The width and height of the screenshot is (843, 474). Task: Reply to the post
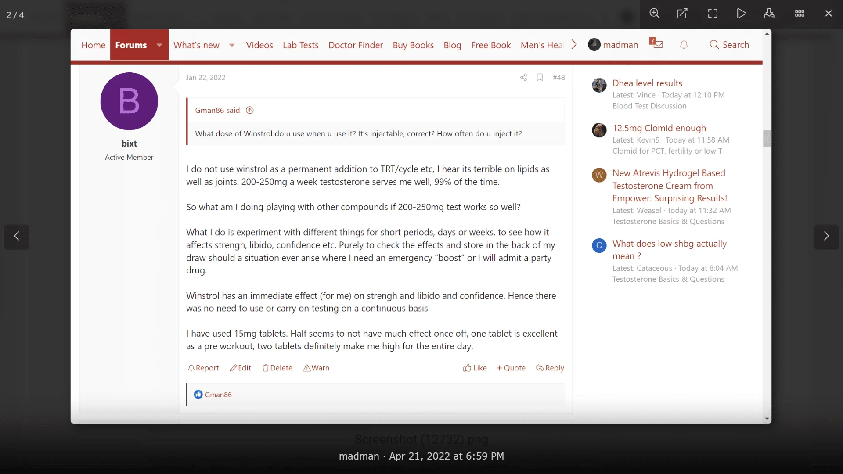coord(550,368)
